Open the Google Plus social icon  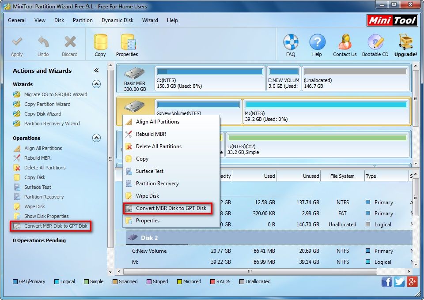click(x=412, y=282)
